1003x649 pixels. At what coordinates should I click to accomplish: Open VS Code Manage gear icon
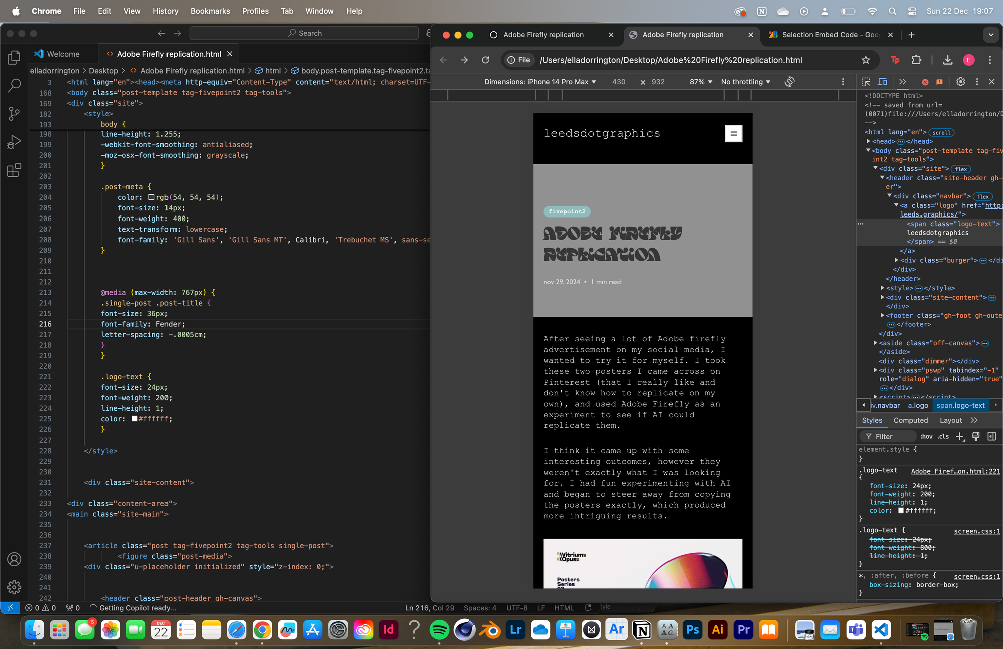[x=14, y=587]
